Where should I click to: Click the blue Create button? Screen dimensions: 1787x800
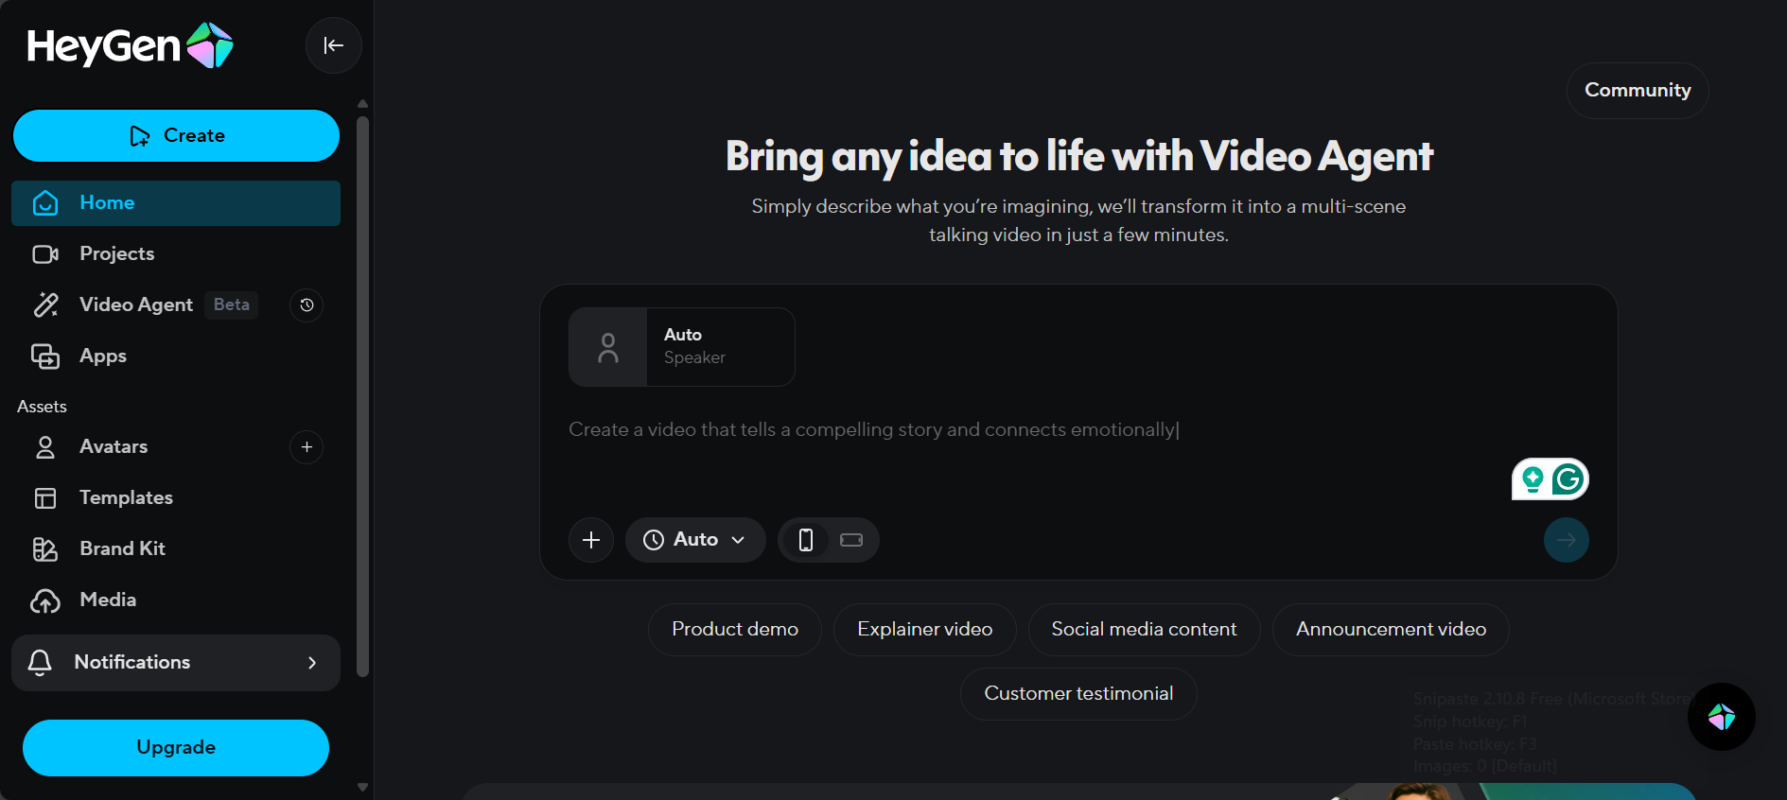[176, 135]
